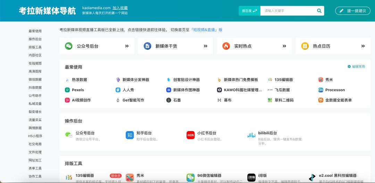Image resolution: width=375 pixels, height=183 pixels.
Task: Click the 96微信编辑器 green logo
Action: pyautogui.click(x=191, y=177)
